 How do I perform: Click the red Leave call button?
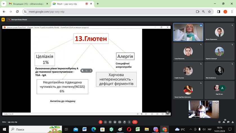click(135, 122)
